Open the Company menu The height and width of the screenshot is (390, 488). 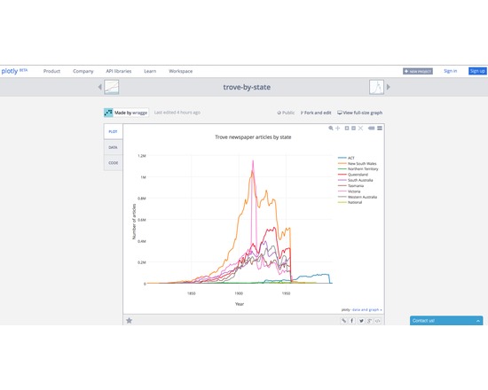pos(83,71)
